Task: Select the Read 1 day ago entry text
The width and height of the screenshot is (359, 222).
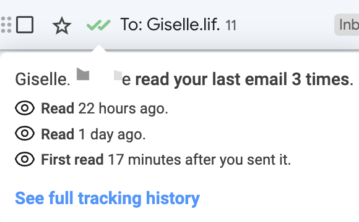Action: pyautogui.click(x=93, y=134)
